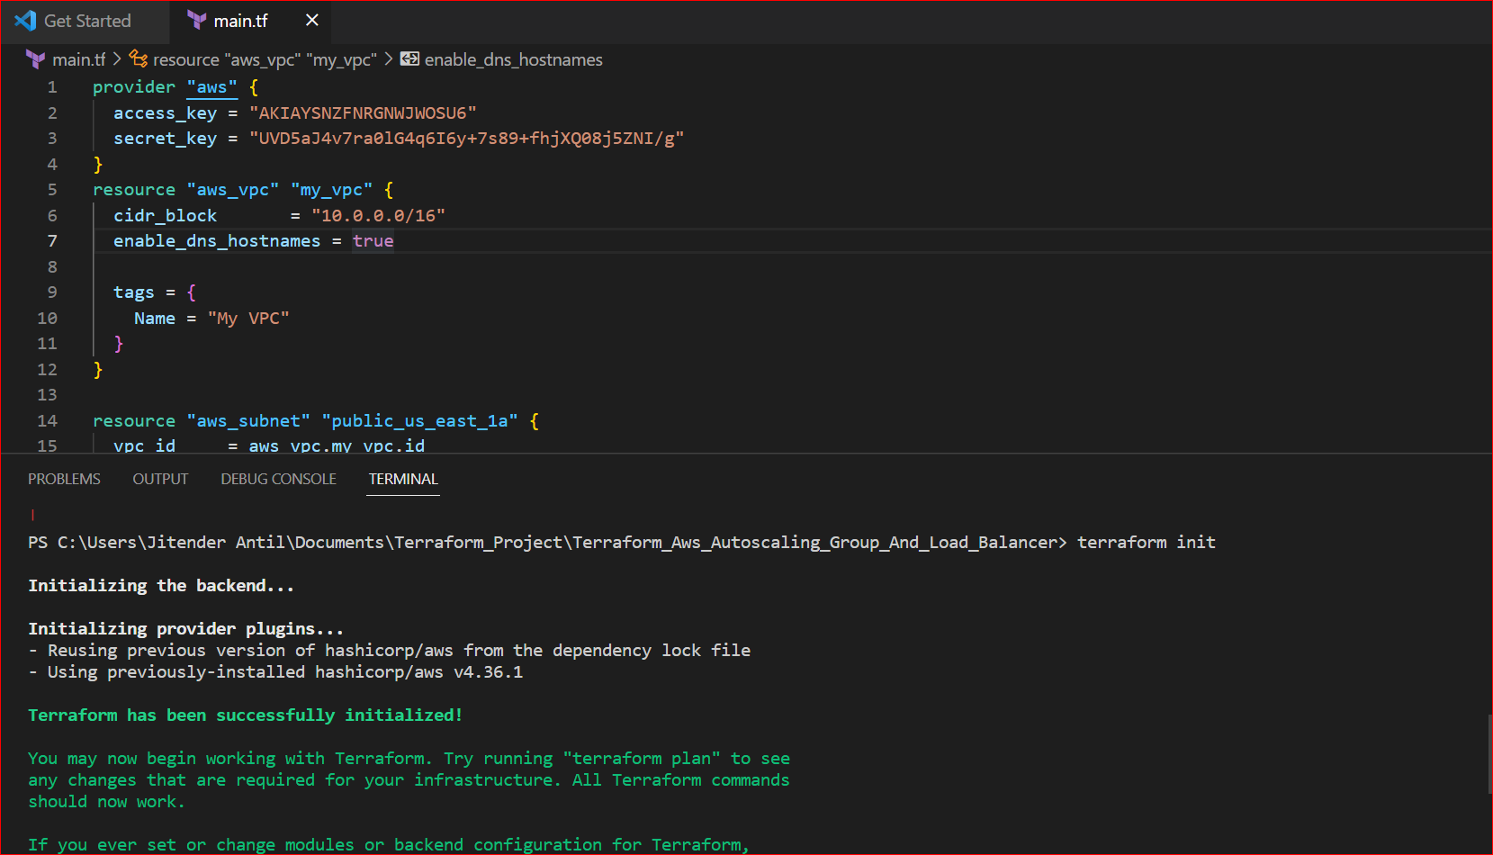1493x855 pixels.
Task: Click enable_dns_hostnames on line 7
Action: 217,241
